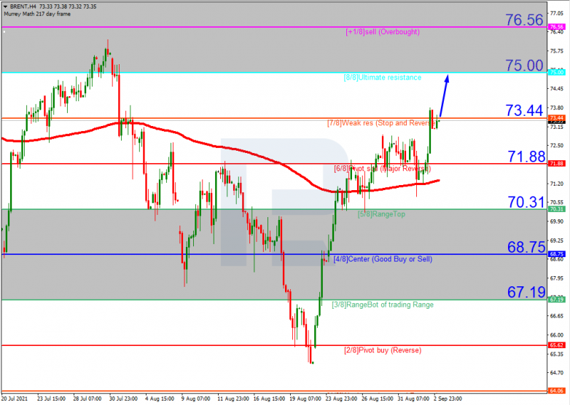Select the green 67.19 price tag on axis
Image resolution: width=570 pixels, height=405 pixels.
pyautogui.click(x=557, y=299)
